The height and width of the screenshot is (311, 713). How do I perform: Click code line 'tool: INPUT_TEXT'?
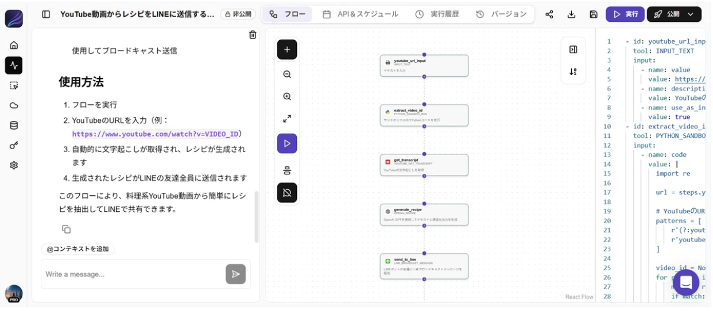coord(664,51)
